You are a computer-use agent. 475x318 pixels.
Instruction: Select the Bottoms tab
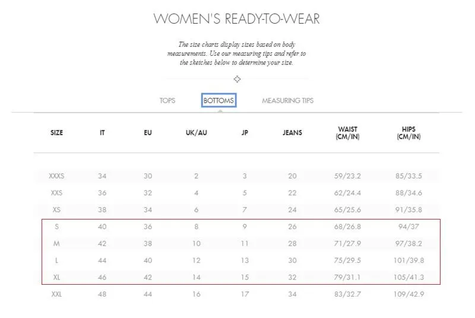[218, 100]
